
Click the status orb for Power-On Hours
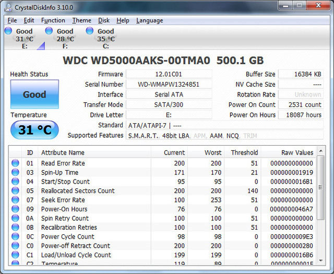tap(15, 209)
